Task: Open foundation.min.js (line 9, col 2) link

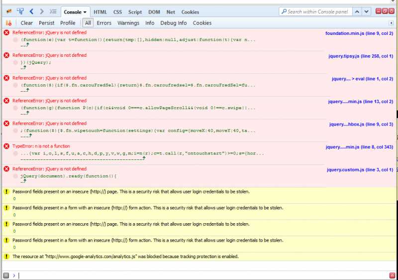Action: [359, 33]
